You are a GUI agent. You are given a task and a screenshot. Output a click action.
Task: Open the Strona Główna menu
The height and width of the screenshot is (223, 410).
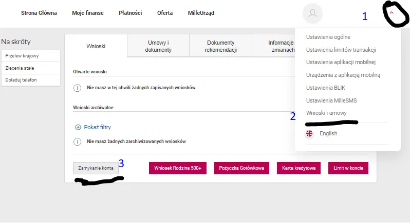(39, 13)
